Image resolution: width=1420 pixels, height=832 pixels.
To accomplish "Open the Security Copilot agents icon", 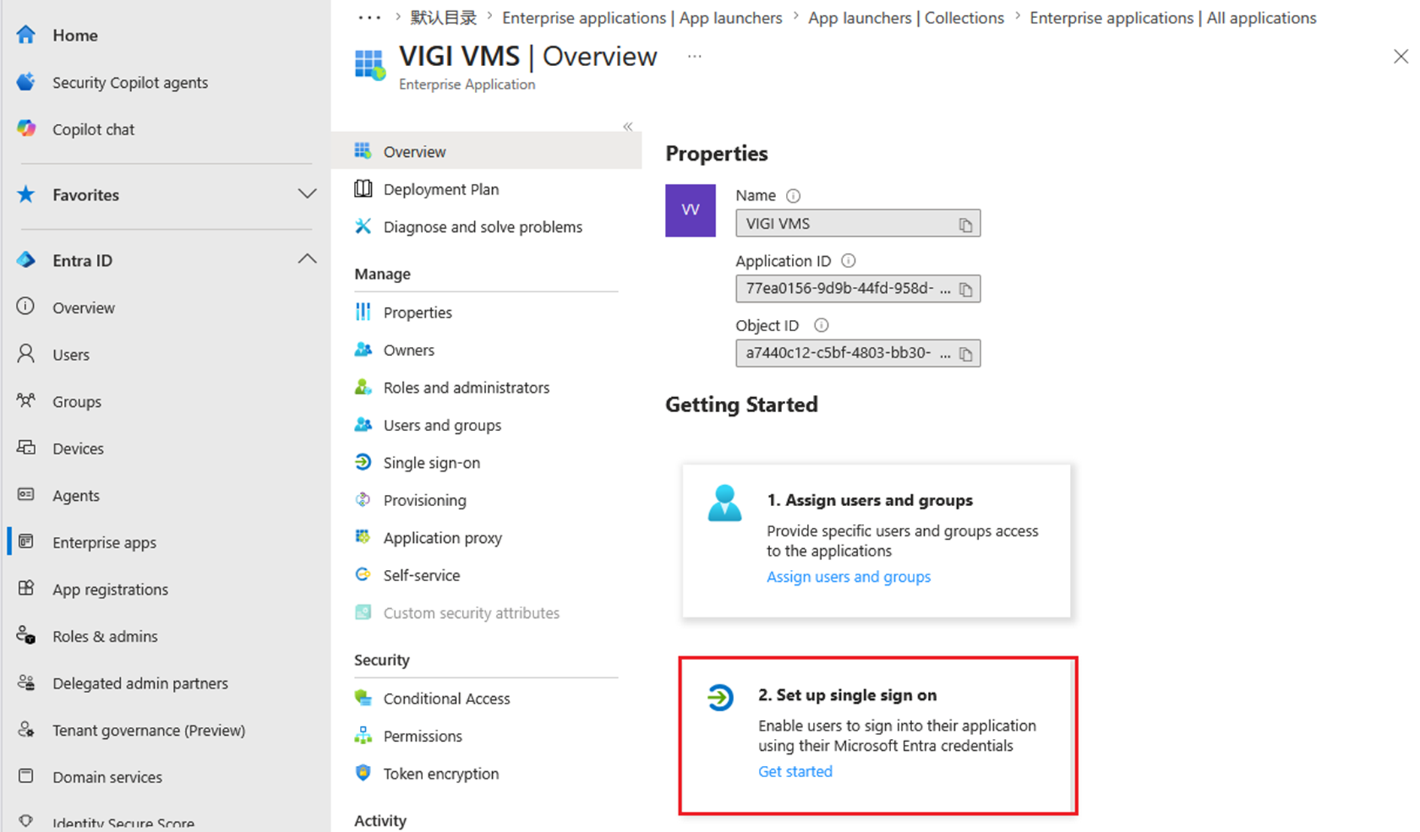I will 26,82.
